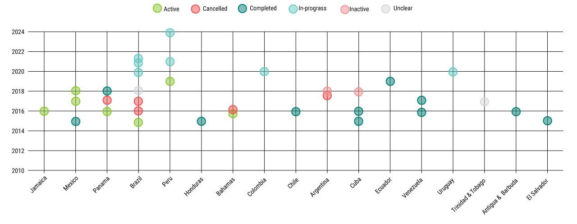This screenshot has width=577, height=224.
Task: Select Trinidad & Tobago Unclear data point
Action: tap(485, 102)
